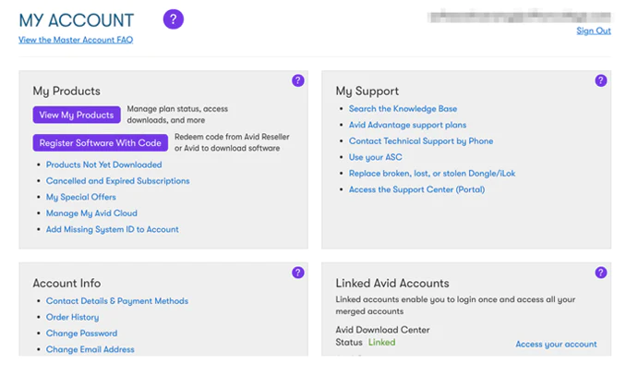Open Products Not Yet Downloaded

[x=103, y=164]
